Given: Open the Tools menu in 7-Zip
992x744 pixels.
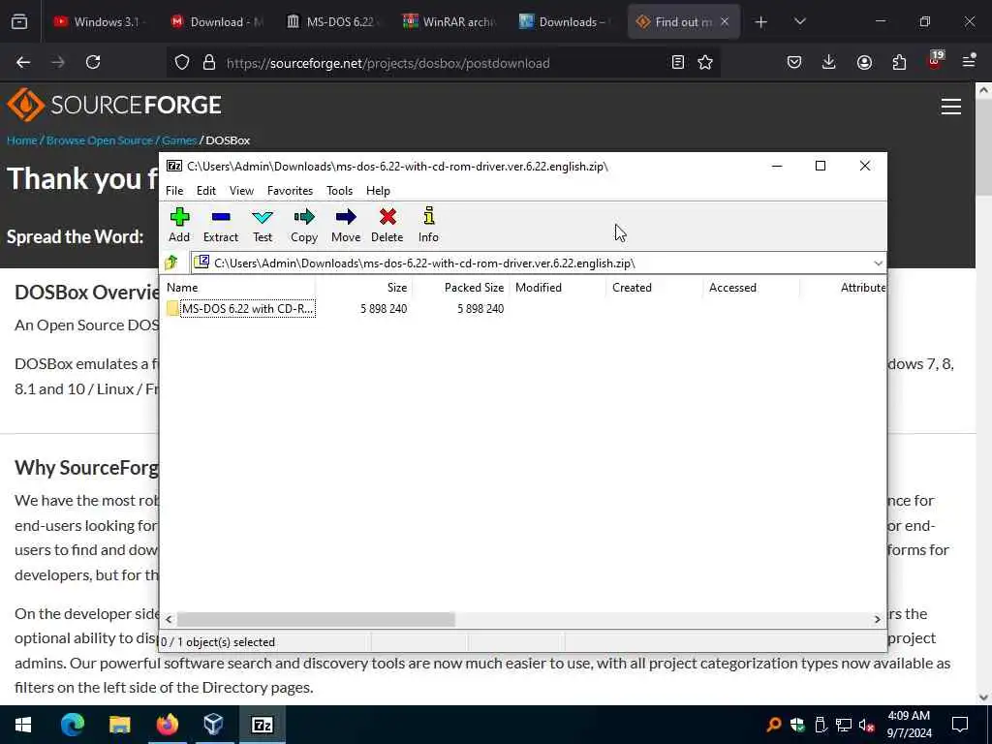Looking at the screenshot, I should click(339, 191).
